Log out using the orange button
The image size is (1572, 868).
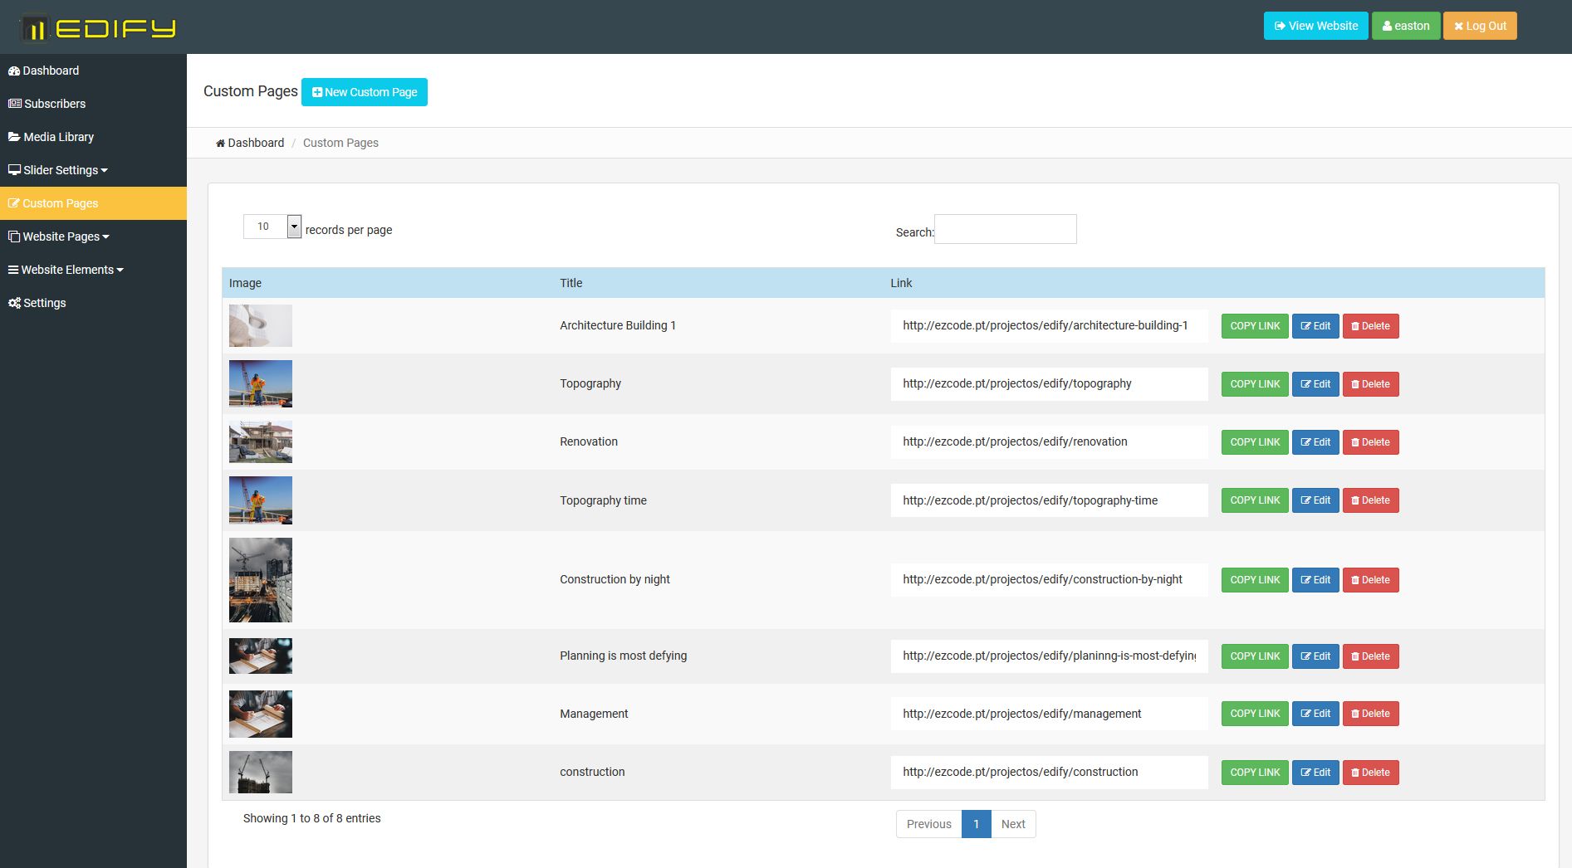pyautogui.click(x=1480, y=26)
